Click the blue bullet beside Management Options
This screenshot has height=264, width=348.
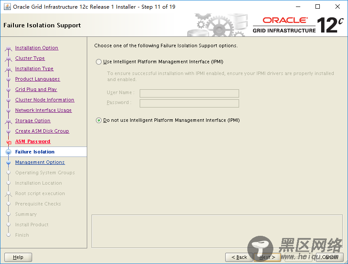coord(8,162)
